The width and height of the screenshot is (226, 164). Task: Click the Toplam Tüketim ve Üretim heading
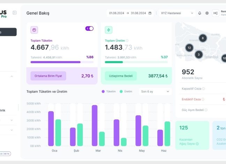(47, 91)
